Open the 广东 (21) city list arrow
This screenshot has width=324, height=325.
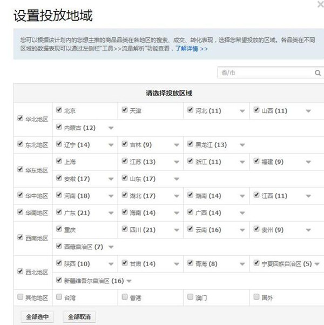point(111,213)
